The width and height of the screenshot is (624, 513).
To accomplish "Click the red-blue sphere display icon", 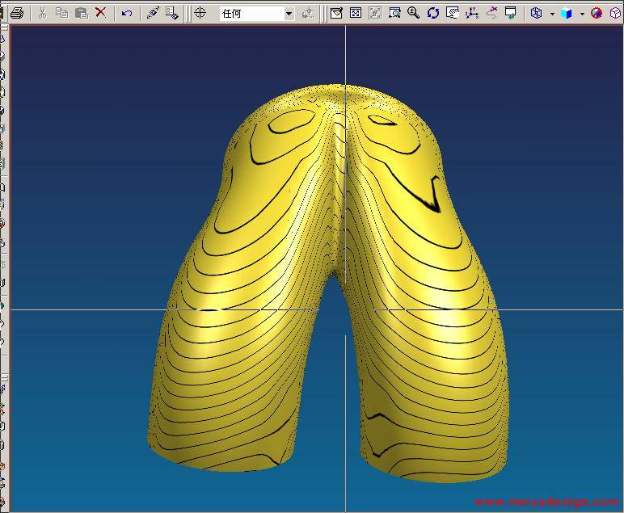I will pos(597,13).
